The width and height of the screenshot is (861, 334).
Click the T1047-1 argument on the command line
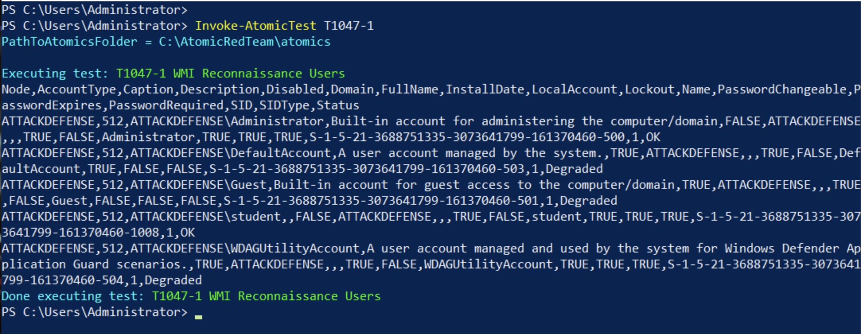coord(349,26)
